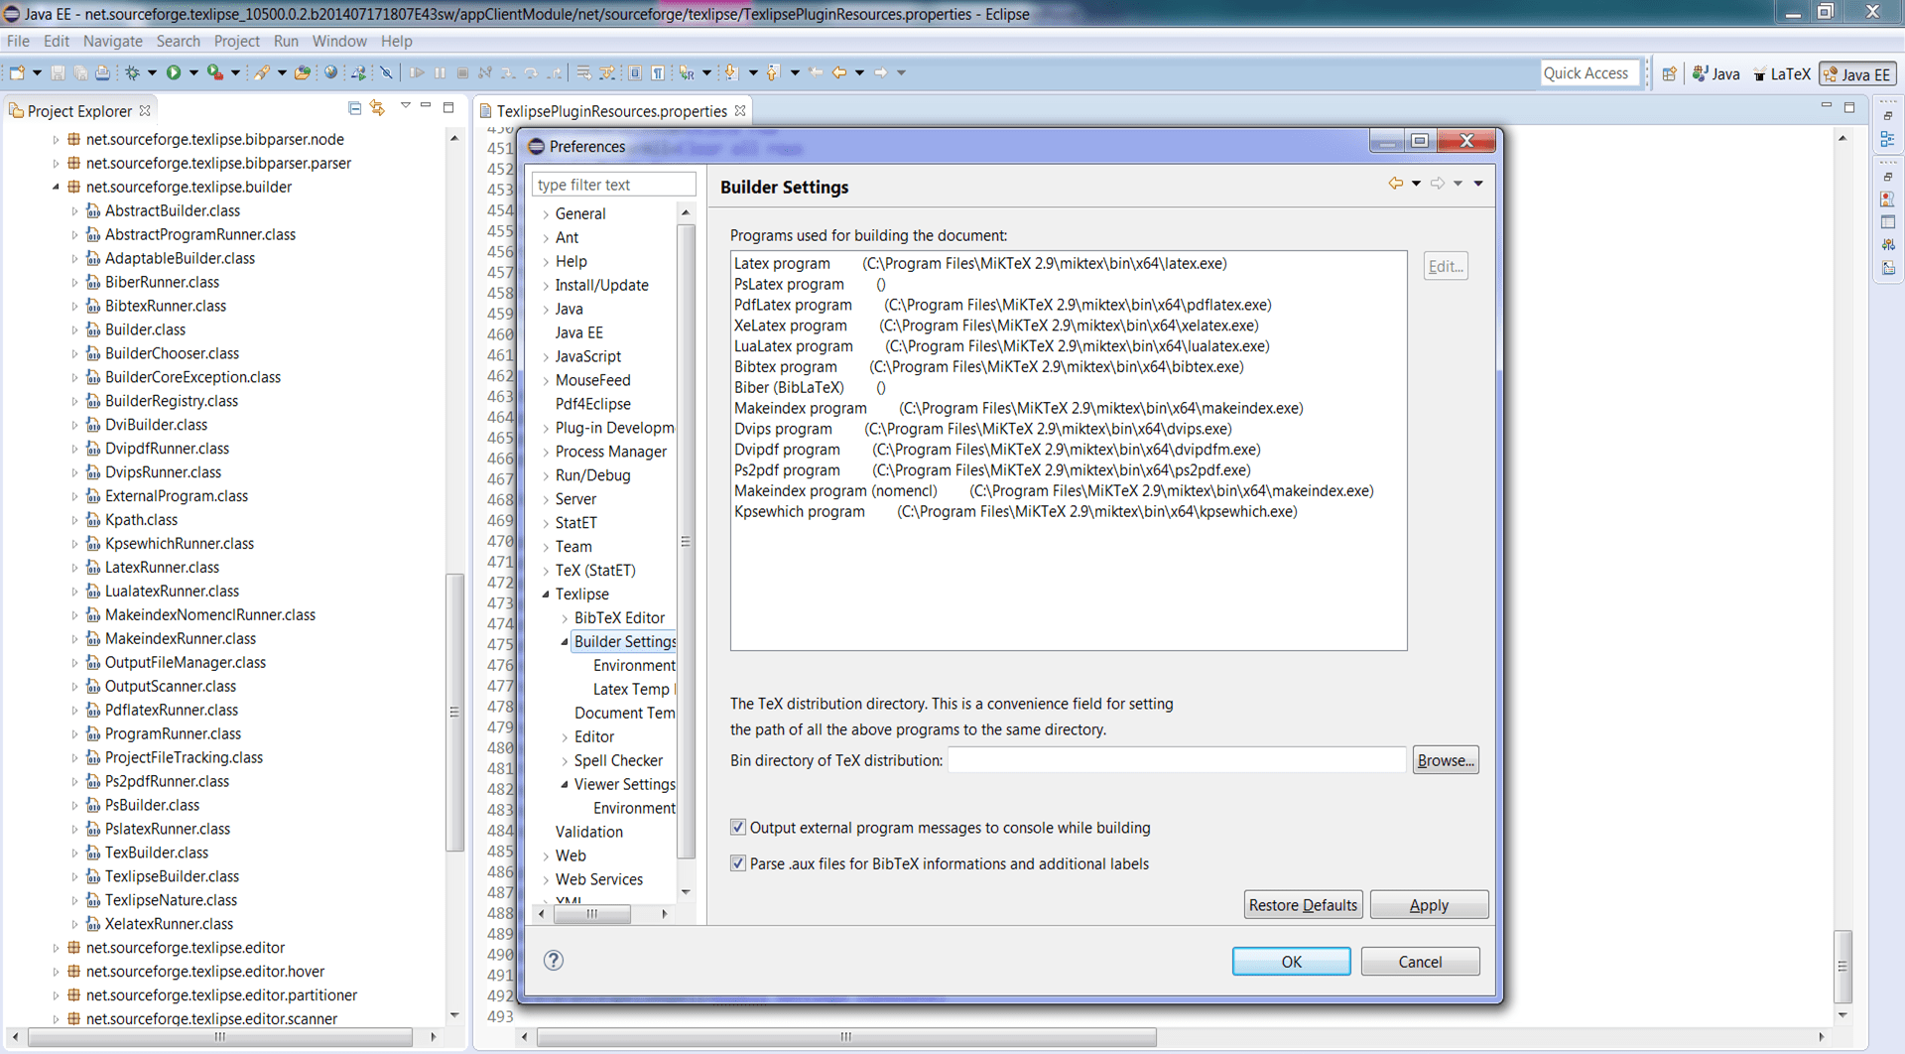Collapse all in Project Explorer
The width and height of the screenshot is (1905, 1054).
pos(354,108)
